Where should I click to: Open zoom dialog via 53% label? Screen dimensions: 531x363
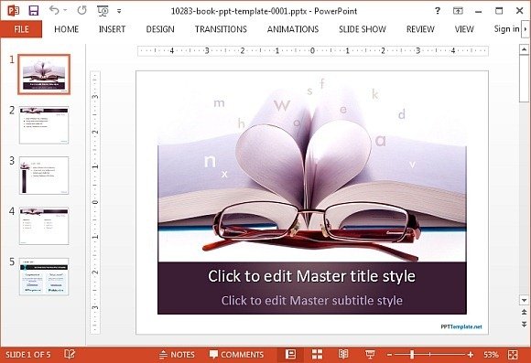[x=491, y=355]
